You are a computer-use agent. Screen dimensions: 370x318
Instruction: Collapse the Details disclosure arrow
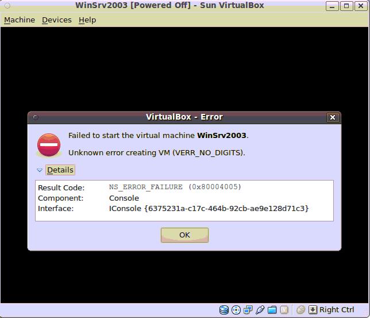(x=40, y=170)
